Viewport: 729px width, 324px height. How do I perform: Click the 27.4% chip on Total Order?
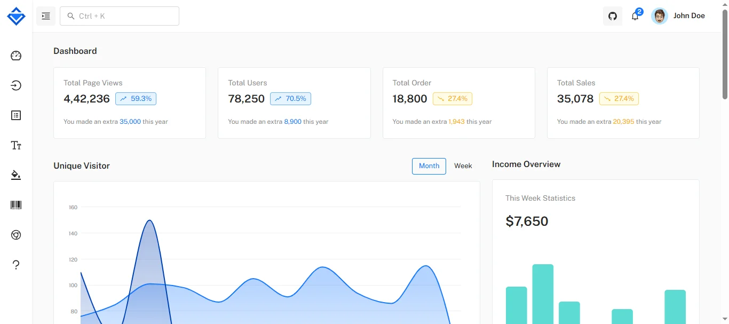(453, 99)
